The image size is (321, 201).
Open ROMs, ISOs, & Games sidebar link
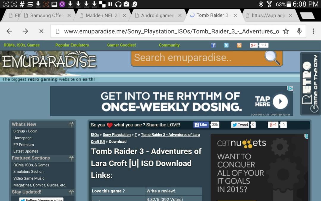point(31,165)
